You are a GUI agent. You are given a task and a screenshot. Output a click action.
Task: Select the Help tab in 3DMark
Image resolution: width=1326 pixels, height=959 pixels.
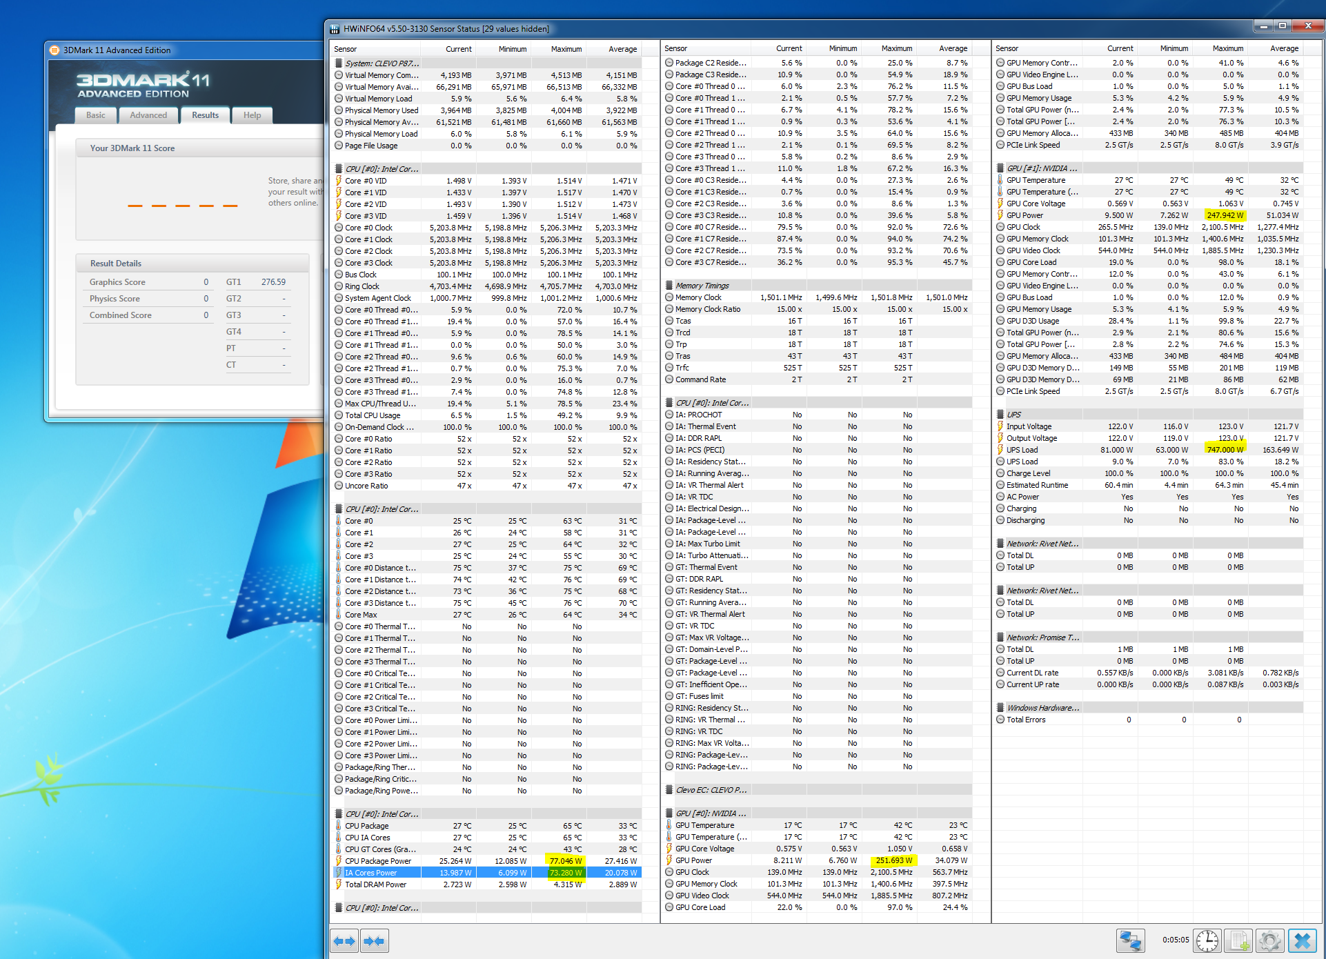pos(252,115)
